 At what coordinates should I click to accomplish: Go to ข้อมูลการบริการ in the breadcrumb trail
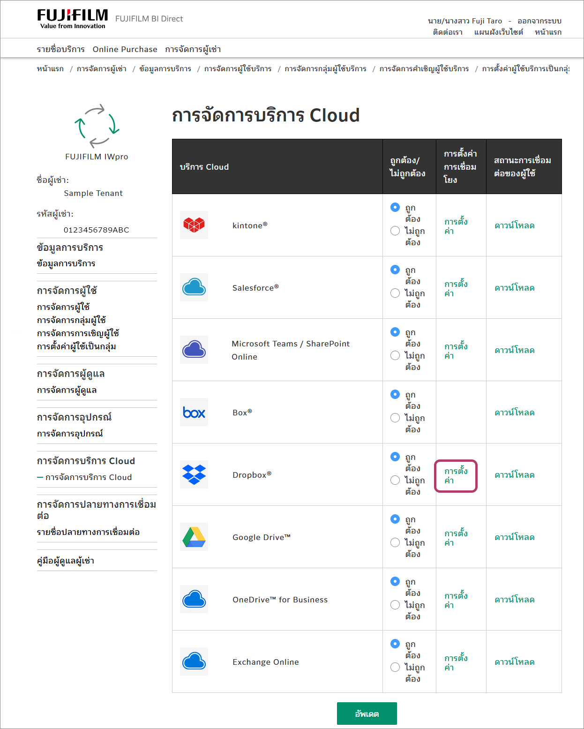pyautogui.click(x=165, y=69)
